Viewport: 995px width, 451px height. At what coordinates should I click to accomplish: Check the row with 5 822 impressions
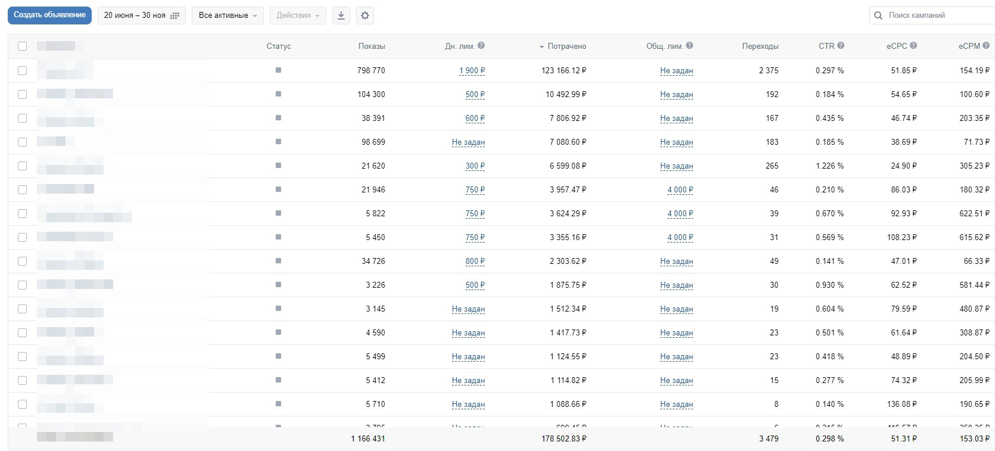point(23,213)
